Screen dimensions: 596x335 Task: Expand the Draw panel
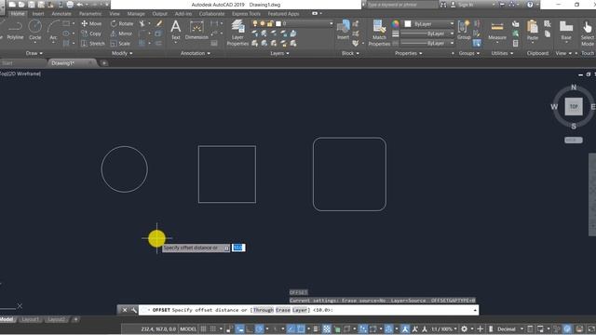tap(34, 53)
